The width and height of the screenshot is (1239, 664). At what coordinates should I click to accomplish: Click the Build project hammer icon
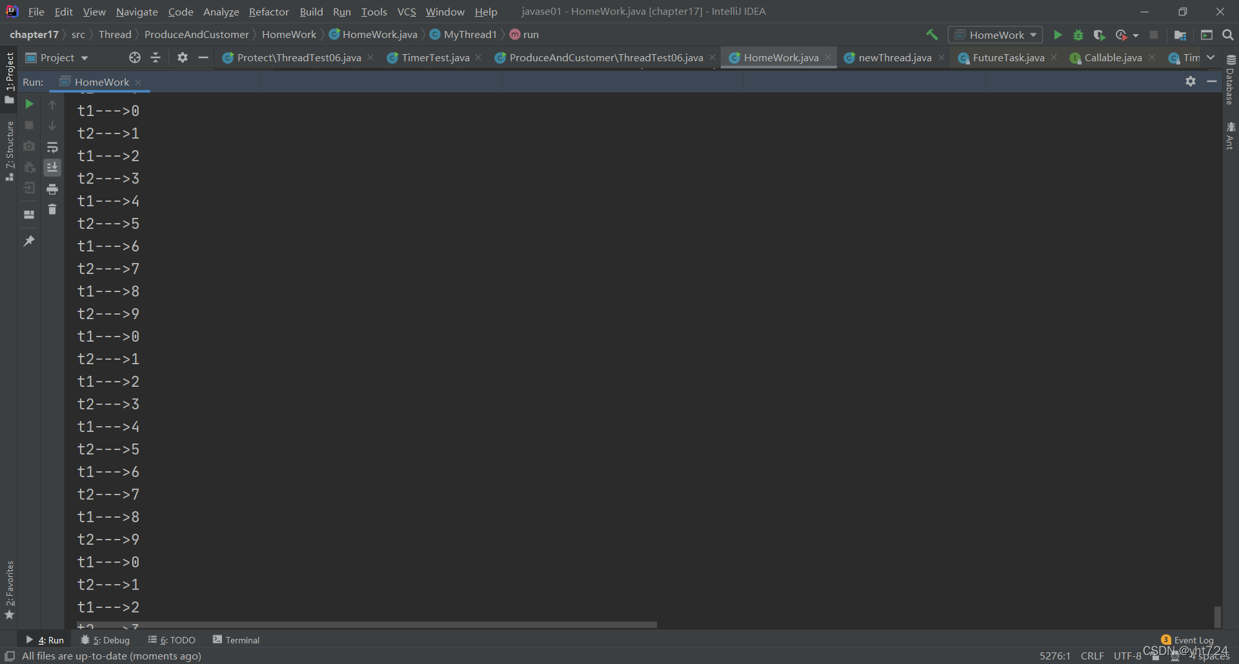coord(932,35)
